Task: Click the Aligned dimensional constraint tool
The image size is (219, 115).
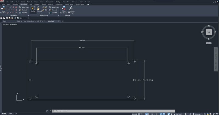Action: (39, 9)
